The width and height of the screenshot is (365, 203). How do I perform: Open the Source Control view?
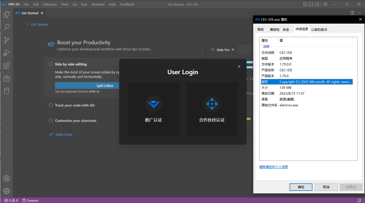[x=7, y=40]
